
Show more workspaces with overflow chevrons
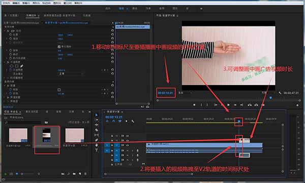(201, 9)
